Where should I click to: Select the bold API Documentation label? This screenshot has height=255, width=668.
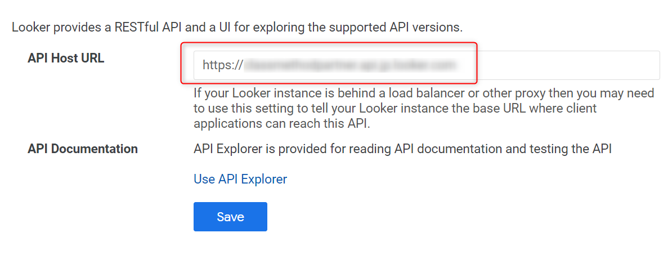point(83,149)
